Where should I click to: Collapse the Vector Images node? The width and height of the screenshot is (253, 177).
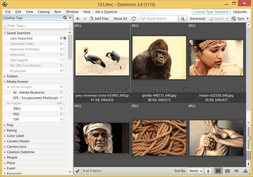coord(8,87)
